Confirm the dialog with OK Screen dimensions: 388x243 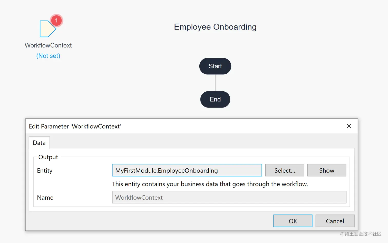pyautogui.click(x=293, y=221)
